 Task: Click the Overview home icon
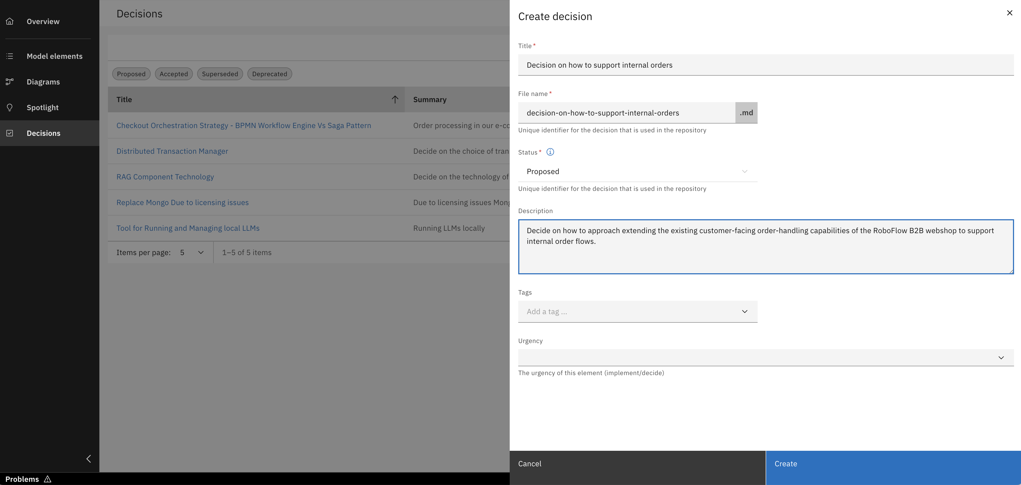pos(10,21)
